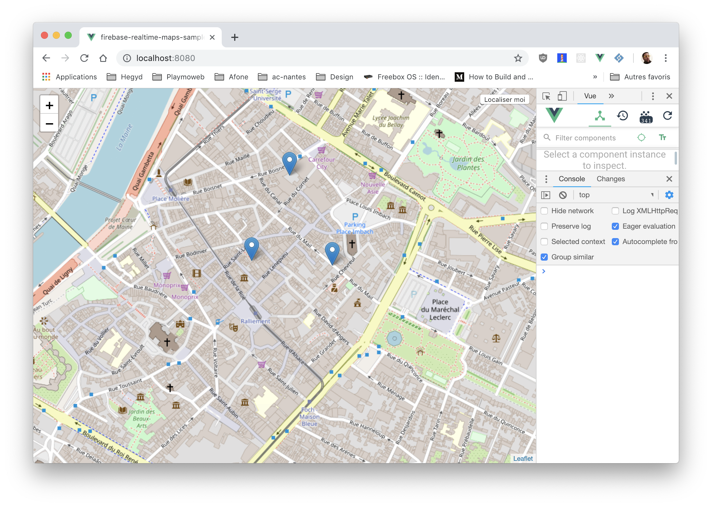The width and height of the screenshot is (712, 507).
Task: Click the inspect element picker icon
Action: point(546,96)
